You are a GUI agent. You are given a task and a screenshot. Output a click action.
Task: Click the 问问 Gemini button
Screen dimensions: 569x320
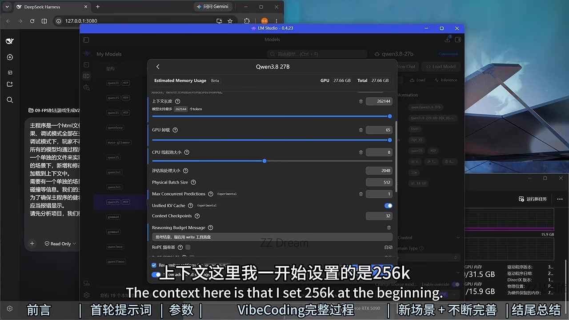tap(213, 7)
